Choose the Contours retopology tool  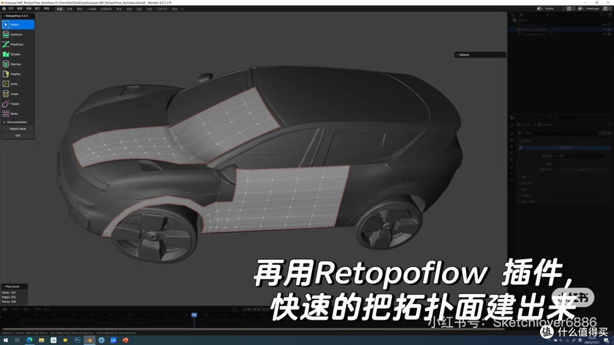tap(18, 35)
